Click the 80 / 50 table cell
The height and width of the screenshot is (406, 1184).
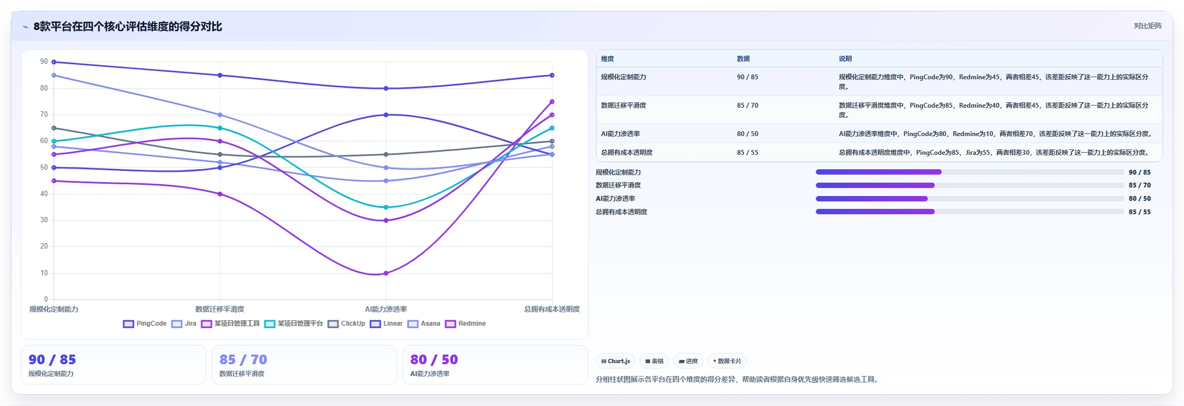coord(747,134)
